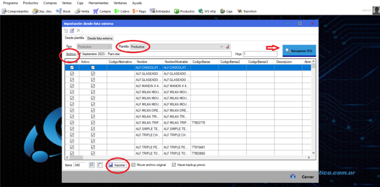
Task: Toggle the Hacer backup previo checkbox
Action: [174, 165]
